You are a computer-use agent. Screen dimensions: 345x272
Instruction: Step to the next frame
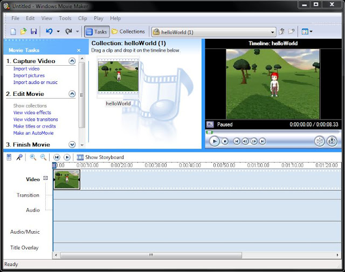click(254, 141)
